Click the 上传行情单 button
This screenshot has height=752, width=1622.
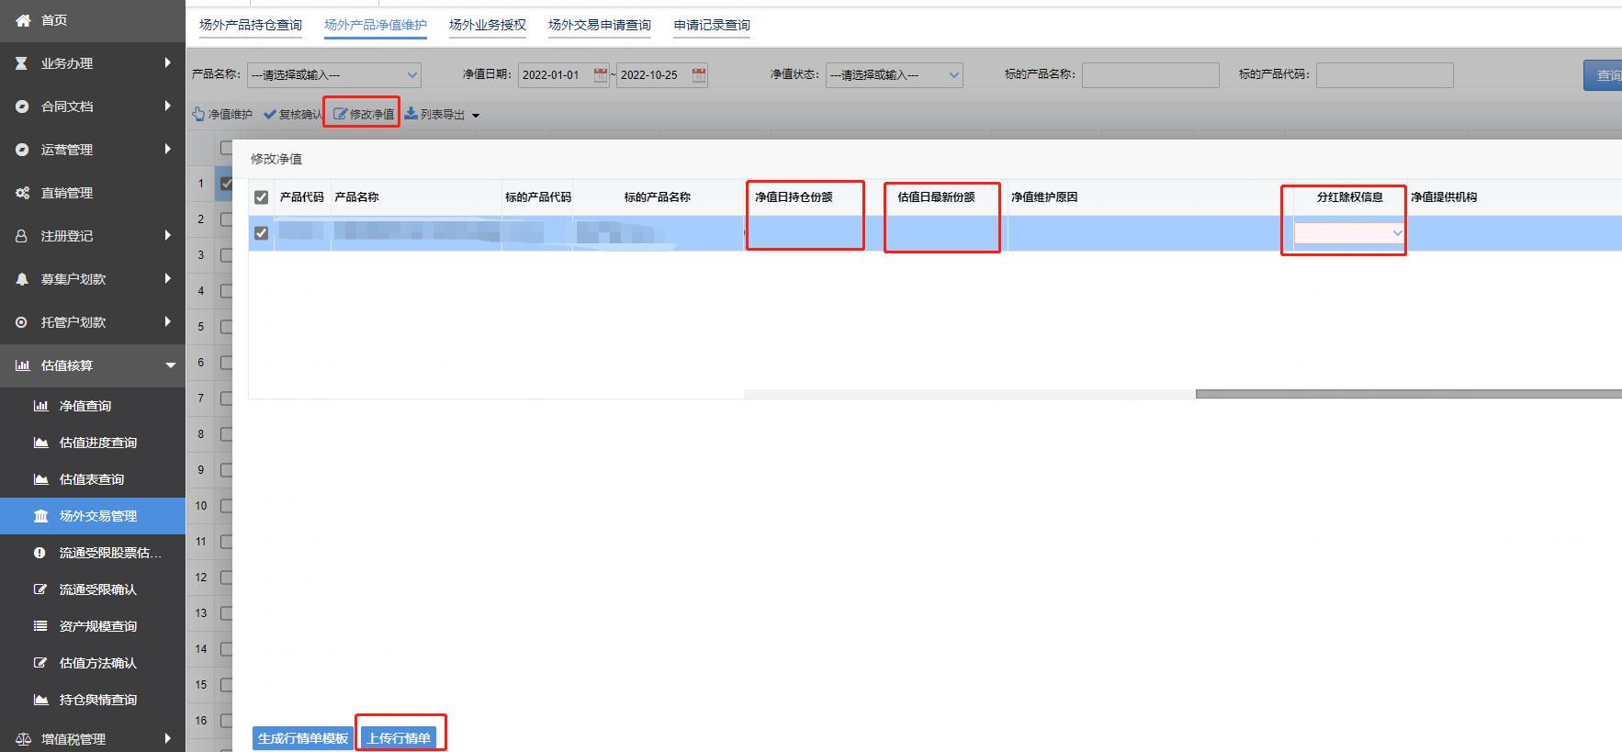(x=399, y=738)
